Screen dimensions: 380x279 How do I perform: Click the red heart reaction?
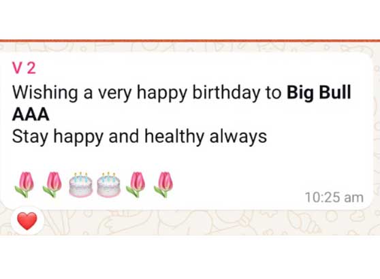pos(27,221)
